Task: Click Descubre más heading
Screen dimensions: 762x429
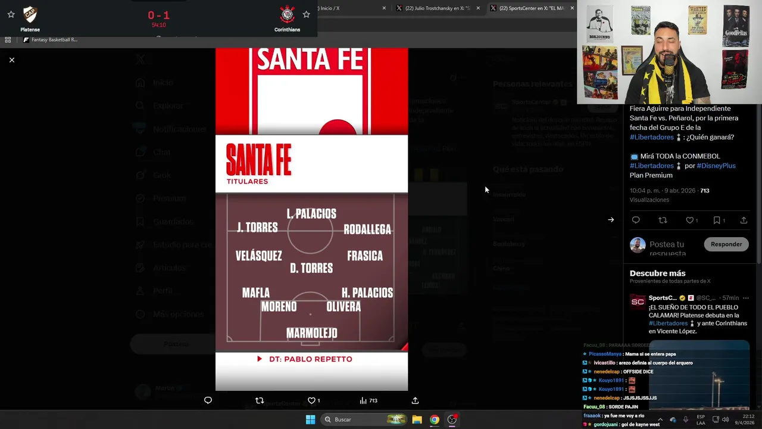Action: 658,273
